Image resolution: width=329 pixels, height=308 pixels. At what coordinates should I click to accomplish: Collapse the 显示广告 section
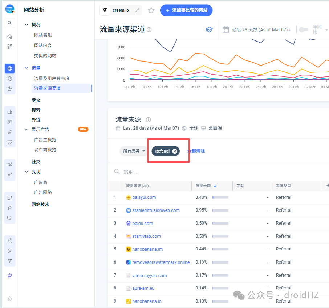[27, 129]
